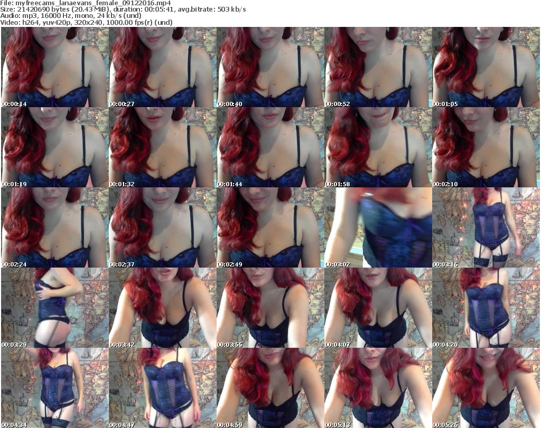Click the final frame at 00:05:26
The image size is (541, 428).
[486, 388]
